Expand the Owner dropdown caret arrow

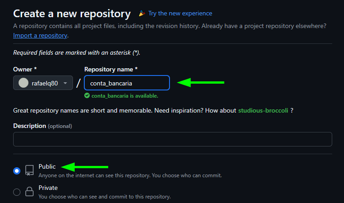tap(66, 83)
